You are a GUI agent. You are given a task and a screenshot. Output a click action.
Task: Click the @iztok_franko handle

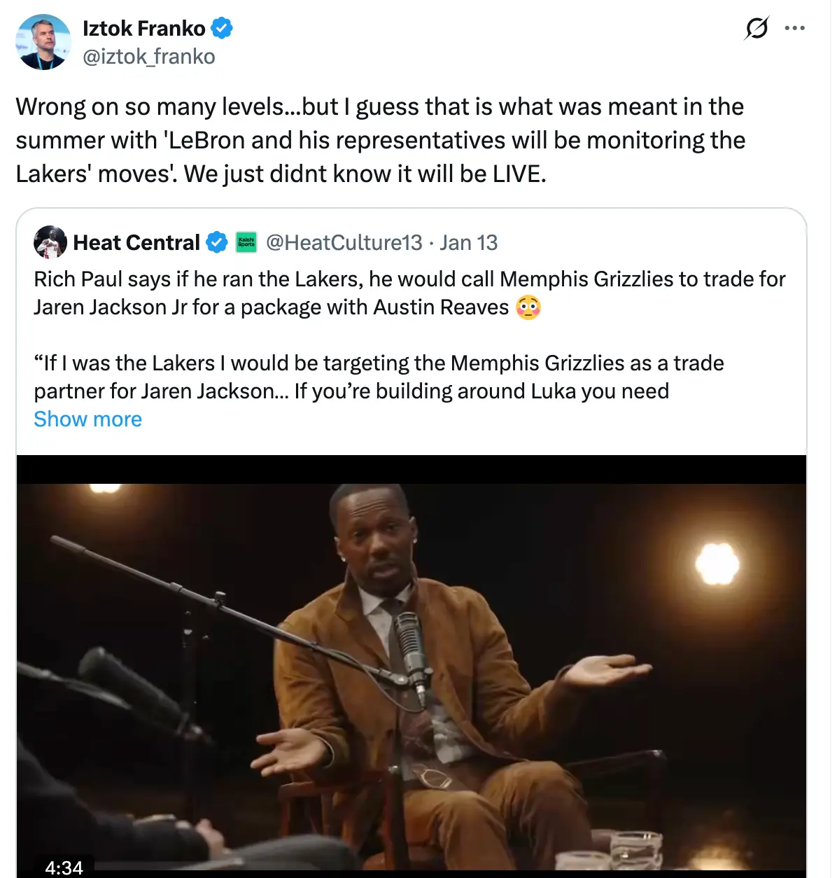point(148,57)
